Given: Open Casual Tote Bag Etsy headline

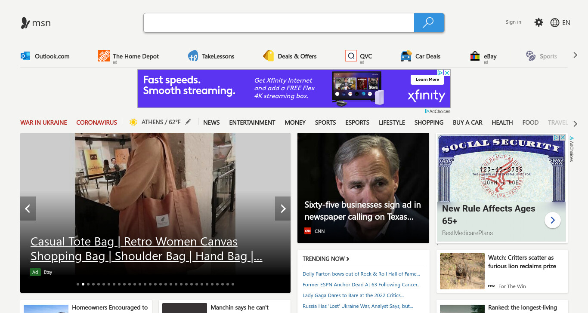Looking at the screenshot, I should pyautogui.click(x=146, y=249).
